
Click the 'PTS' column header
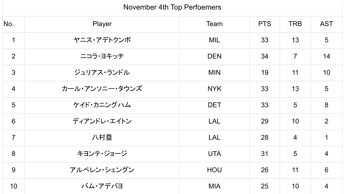(x=265, y=24)
